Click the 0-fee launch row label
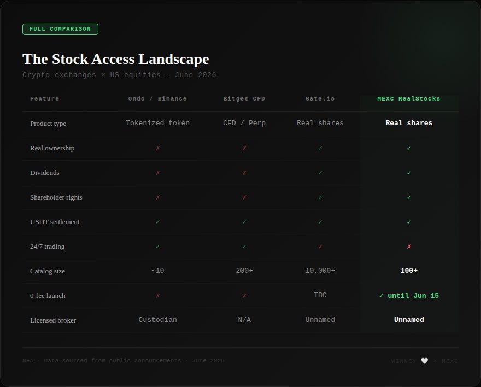 pos(48,296)
